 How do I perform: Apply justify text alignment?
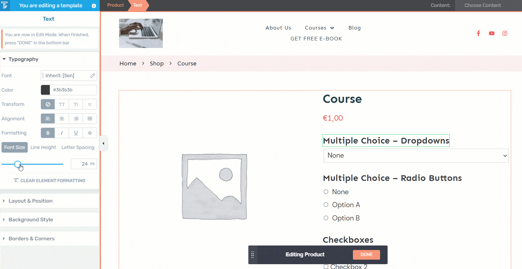click(90, 119)
